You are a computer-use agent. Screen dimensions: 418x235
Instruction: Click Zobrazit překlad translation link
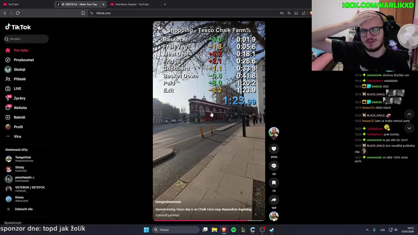pyautogui.click(x=167, y=215)
